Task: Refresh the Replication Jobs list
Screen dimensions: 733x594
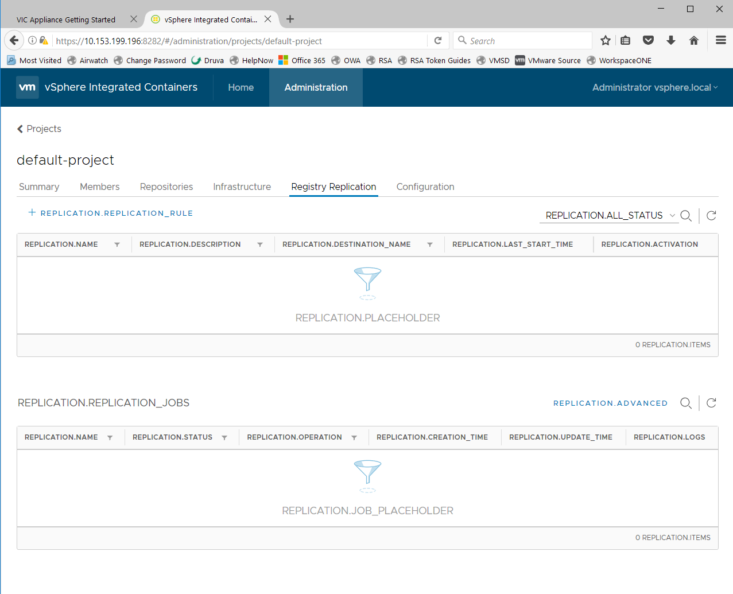Action: coord(711,403)
